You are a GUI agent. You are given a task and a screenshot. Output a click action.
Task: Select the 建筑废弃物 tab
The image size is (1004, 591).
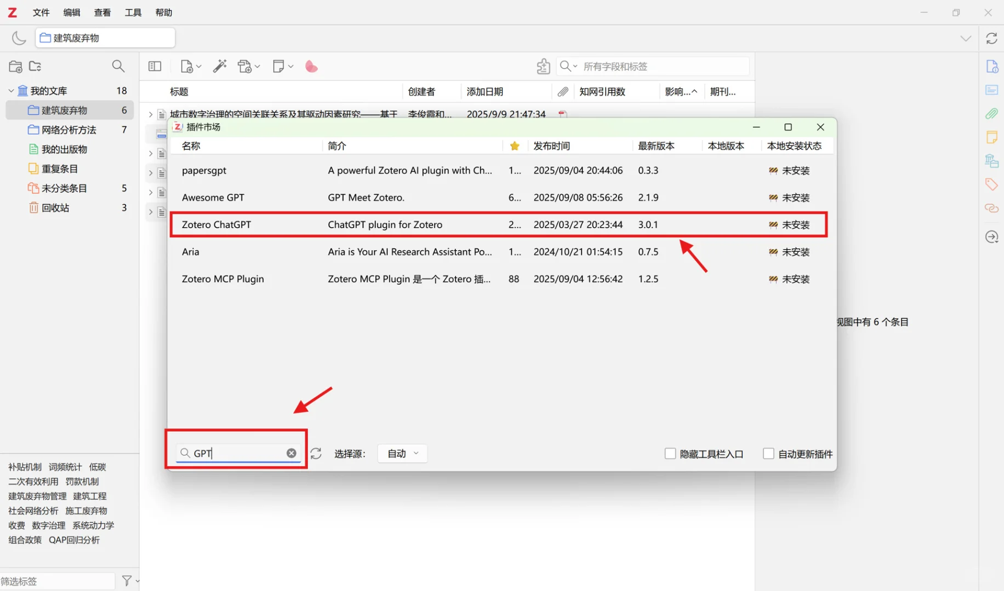[x=105, y=38]
